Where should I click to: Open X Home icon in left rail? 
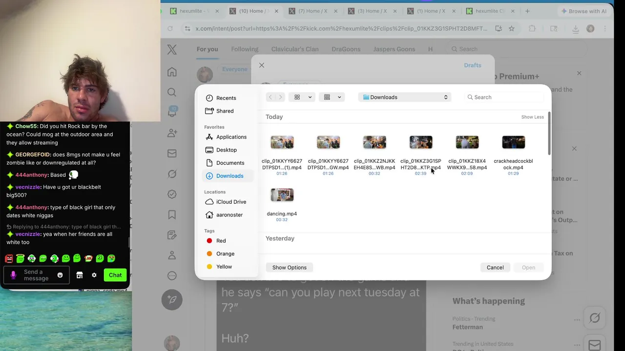point(172,72)
